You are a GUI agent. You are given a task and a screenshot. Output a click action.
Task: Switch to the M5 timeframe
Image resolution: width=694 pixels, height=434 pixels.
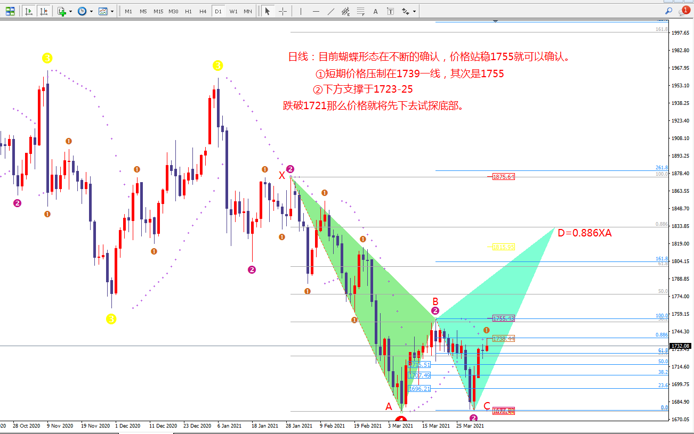tap(143, 11)
